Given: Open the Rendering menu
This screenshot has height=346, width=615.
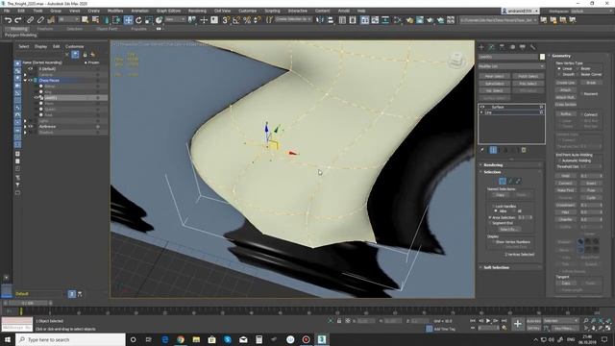Looking at the screenshot, I should click(197, 11).
